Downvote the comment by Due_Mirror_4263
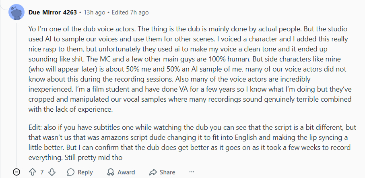Image resolution: width=365 pixels, height=178 pixels. coord(52,172)
